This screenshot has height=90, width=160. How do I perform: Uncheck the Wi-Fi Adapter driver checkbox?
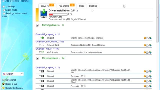coord(40,52)
